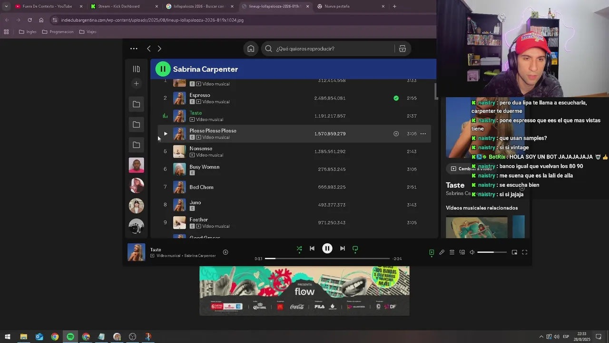This screenshot has width=609, height=343.
Task: Add Please Please Please to liked songs
Action: [x=396, y=134]
